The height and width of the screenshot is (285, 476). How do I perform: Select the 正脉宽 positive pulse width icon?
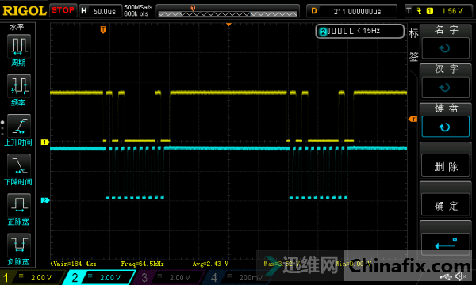coord(19,205)
